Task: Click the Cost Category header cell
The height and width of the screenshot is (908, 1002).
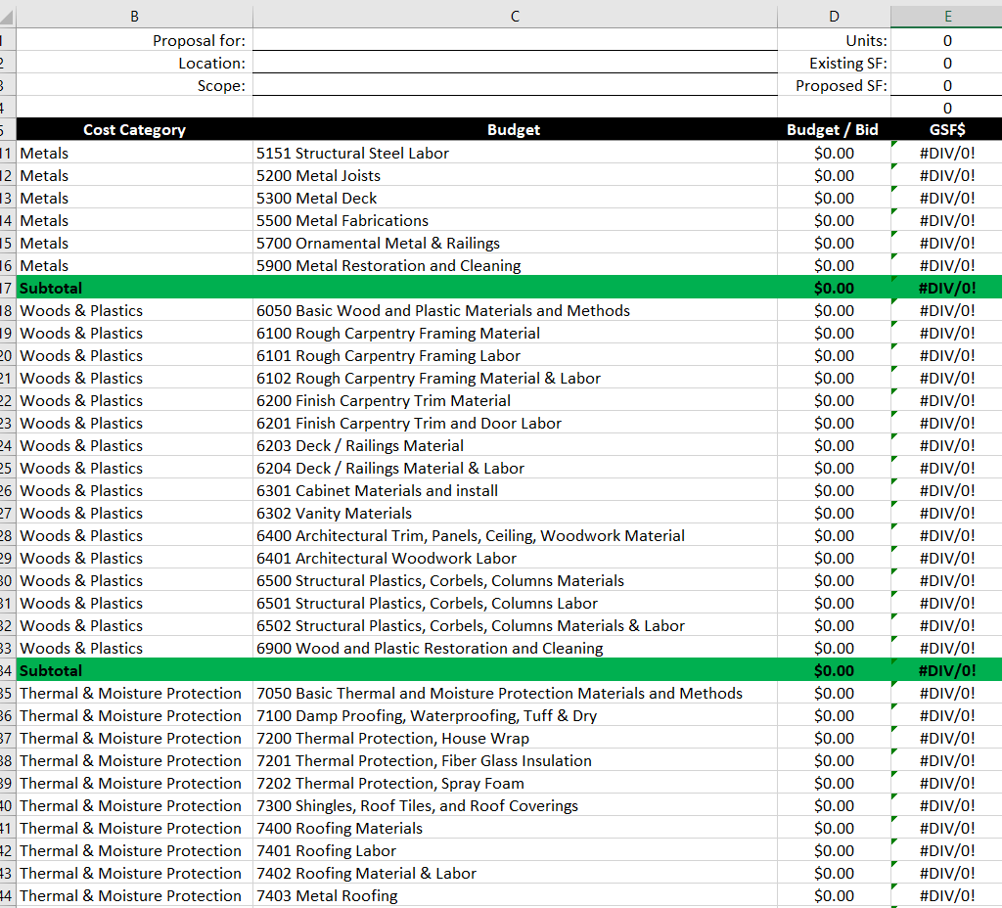Action: [x=134, y=130]
